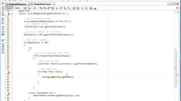Maximize the editor window button
The height and width of the screenshot is (101, 181).
tap(178, 4)
